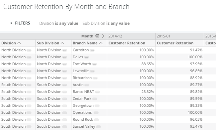
Task: Click the Austin branch name
Action: point(78,85)
